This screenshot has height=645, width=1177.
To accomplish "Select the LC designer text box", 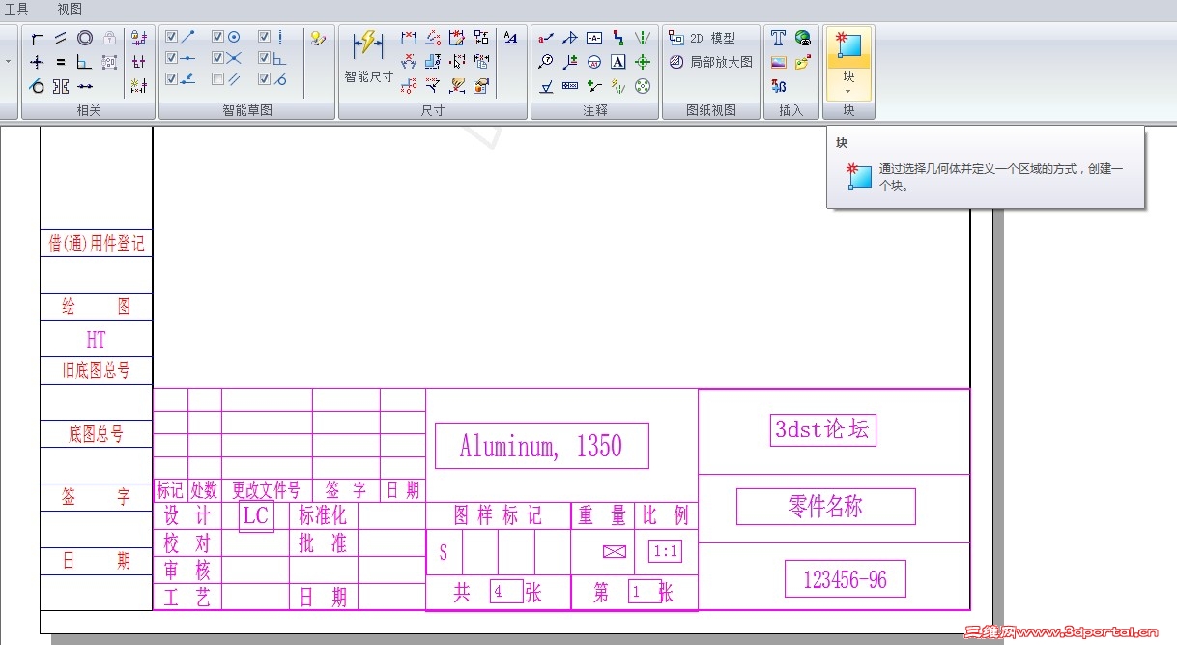I will 256,516.
